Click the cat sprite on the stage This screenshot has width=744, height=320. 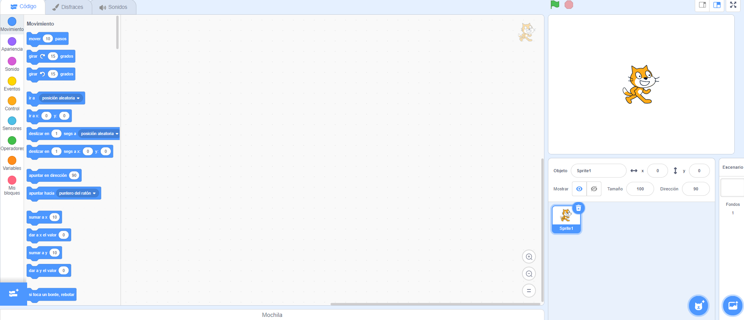click(641, 84)
